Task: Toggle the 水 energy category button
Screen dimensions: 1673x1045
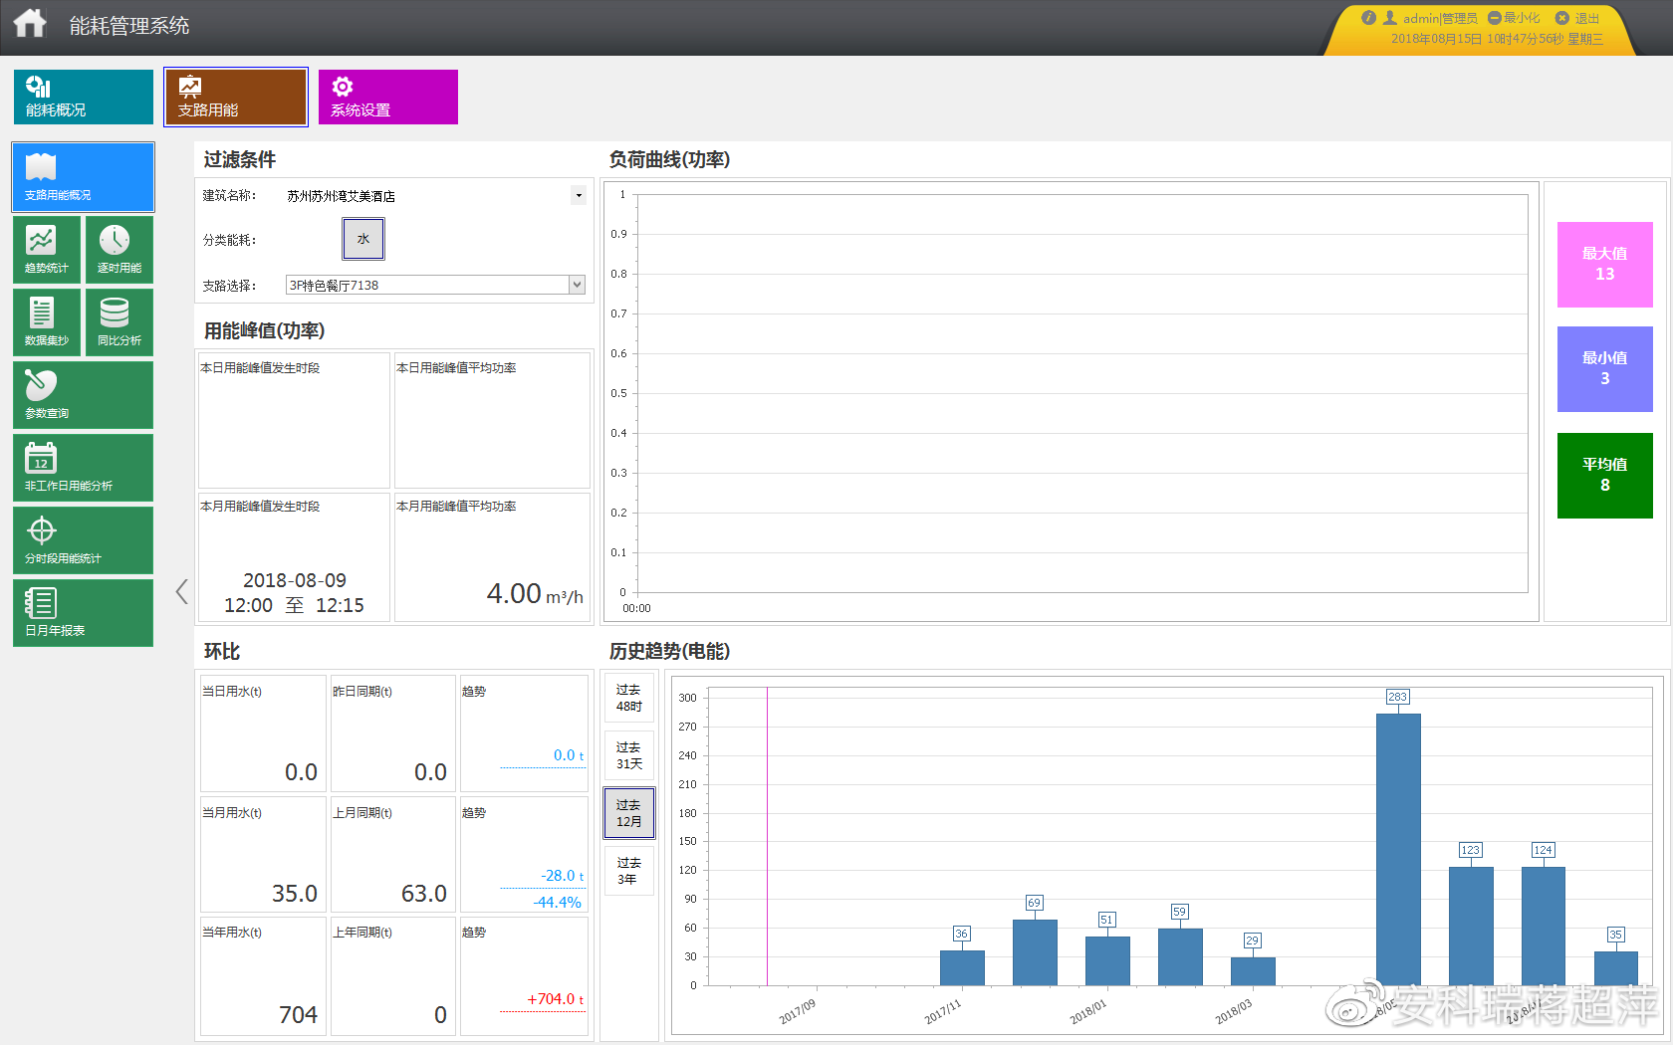Action: click(363, 239)
